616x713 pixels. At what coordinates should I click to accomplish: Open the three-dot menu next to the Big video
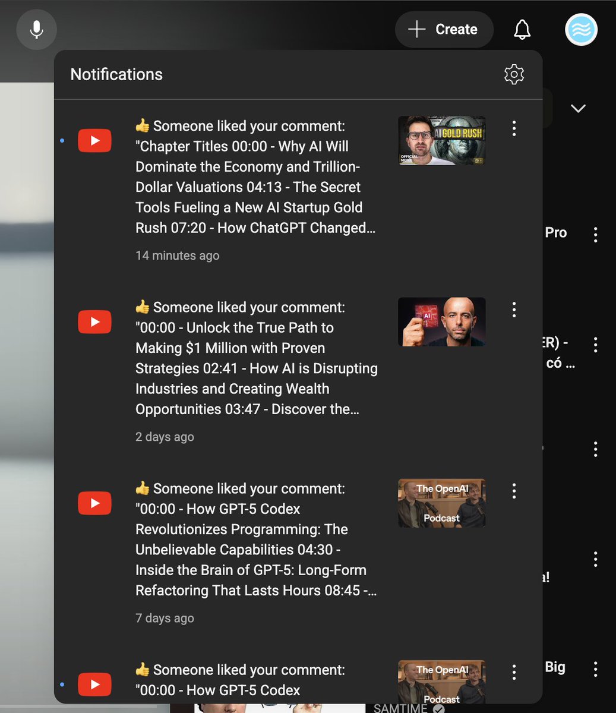pos(595,669)
